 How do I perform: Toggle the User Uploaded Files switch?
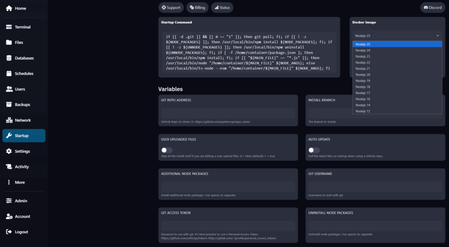pyautogui.click(x=167, y=150)
